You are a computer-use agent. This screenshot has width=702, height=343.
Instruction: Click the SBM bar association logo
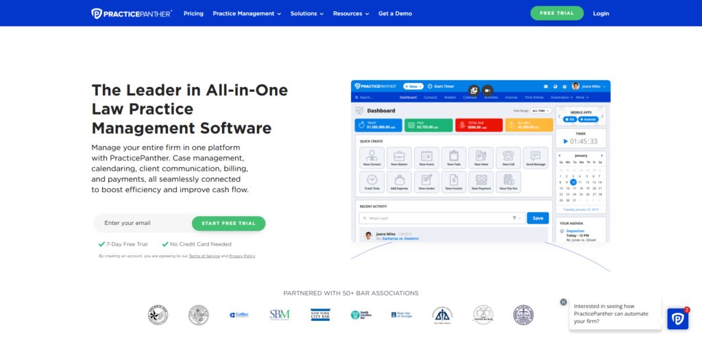pos(280,315)
